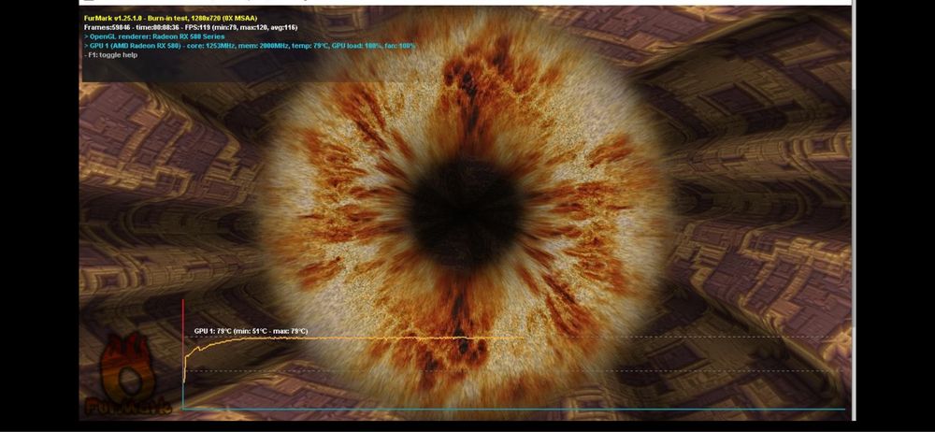
Task: Click the FurMark text beneath the flame logo
Action: (129, 407)
